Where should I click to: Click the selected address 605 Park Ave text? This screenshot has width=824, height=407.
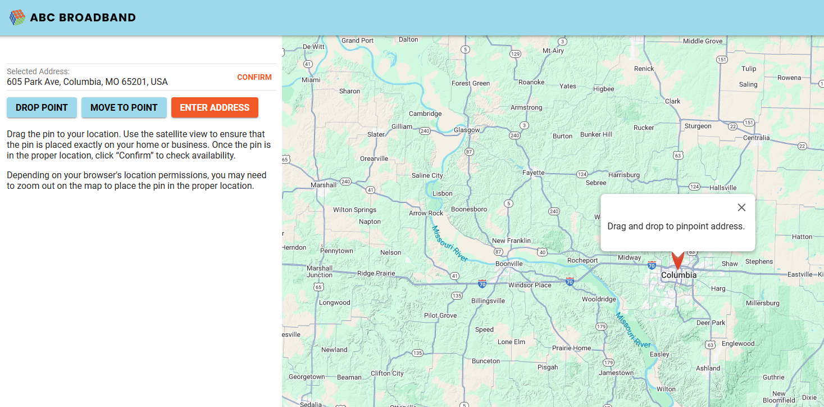coord(87,82)
